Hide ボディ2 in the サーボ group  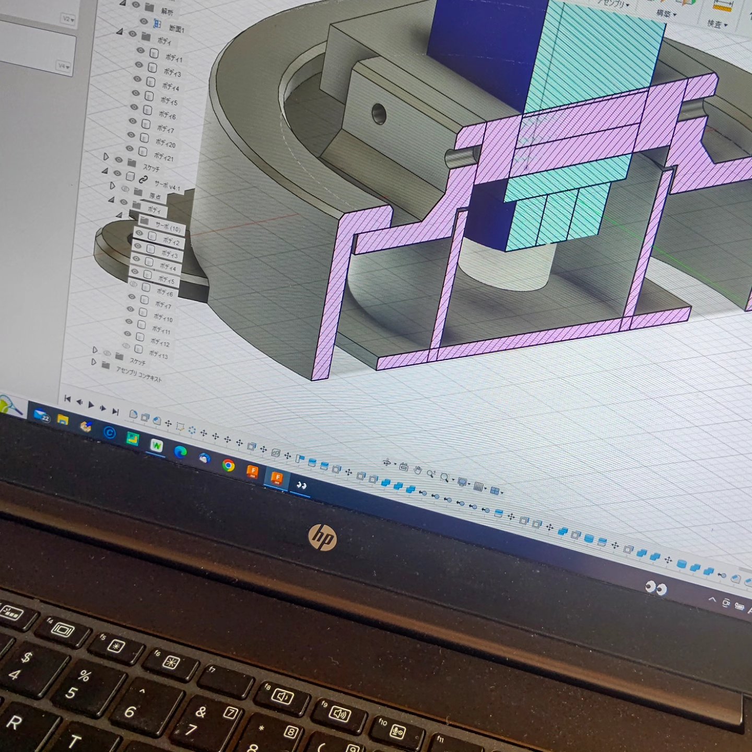138,234
